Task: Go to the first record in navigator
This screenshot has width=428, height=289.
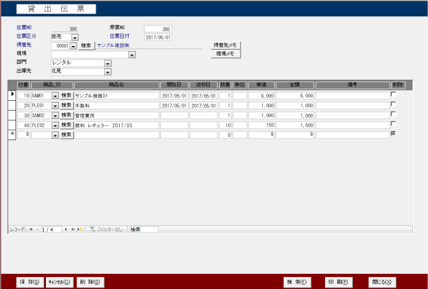Action: 31,230
